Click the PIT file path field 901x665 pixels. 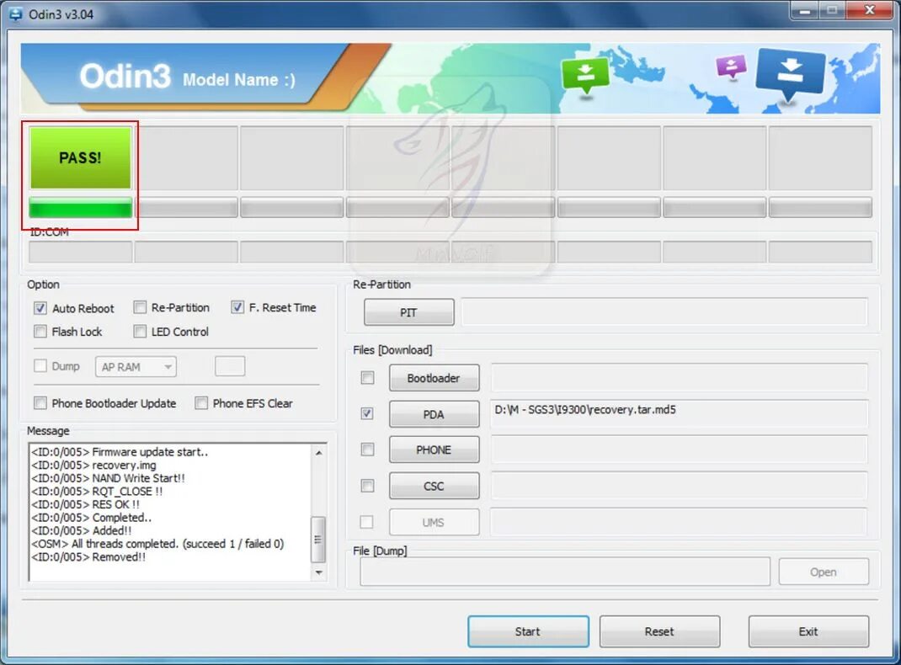pyautogui.click(x=664, y=312)
